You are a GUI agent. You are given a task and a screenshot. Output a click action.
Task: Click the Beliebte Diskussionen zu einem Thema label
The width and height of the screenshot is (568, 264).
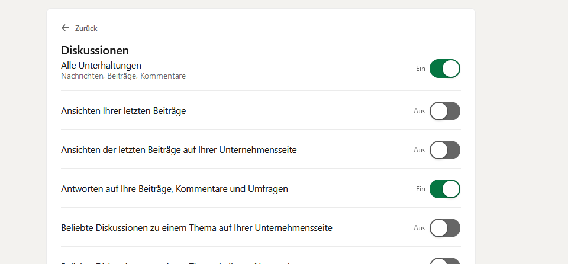(x=196, y=228)
